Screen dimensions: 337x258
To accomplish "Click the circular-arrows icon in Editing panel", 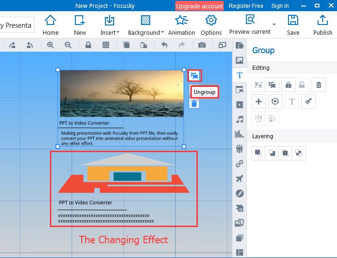I will pos(275,101).
